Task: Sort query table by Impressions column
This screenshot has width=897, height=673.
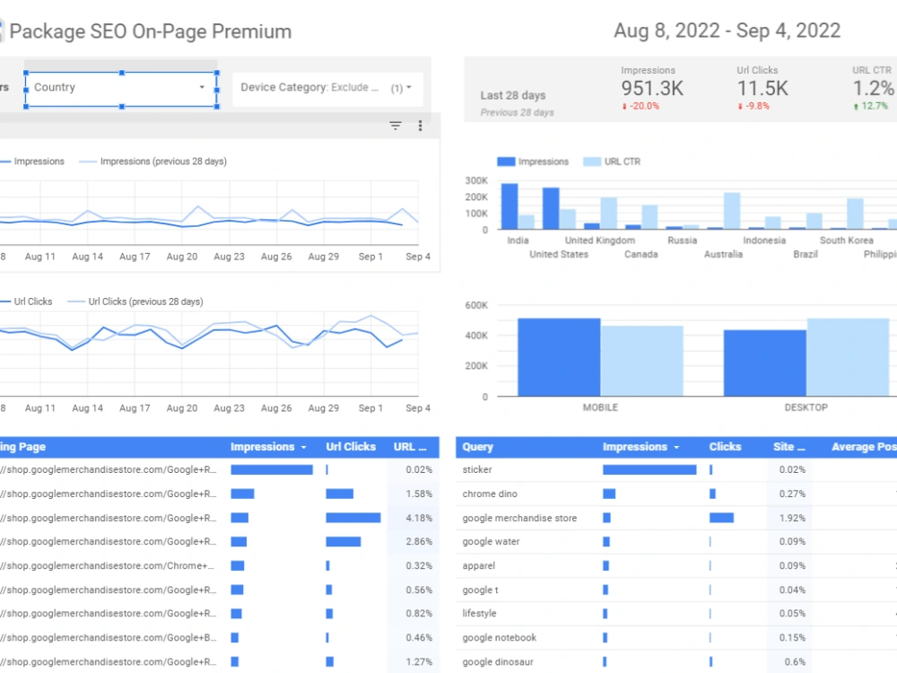Action: pyautogui.click(x=640, y=447)
